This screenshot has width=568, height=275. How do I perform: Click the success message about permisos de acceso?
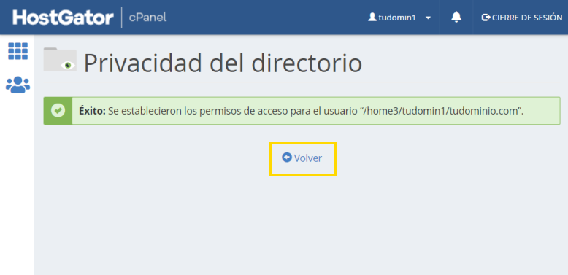(302, 111)
